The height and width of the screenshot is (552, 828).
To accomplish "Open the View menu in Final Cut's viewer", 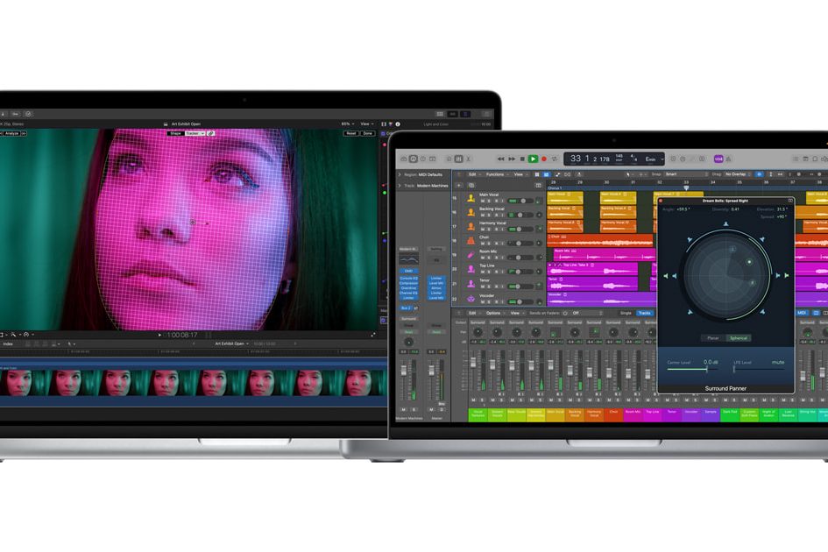I will [x=367, y=124].
